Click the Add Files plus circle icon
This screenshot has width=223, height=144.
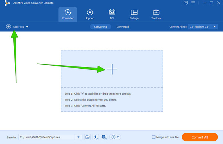click(9, 27)
